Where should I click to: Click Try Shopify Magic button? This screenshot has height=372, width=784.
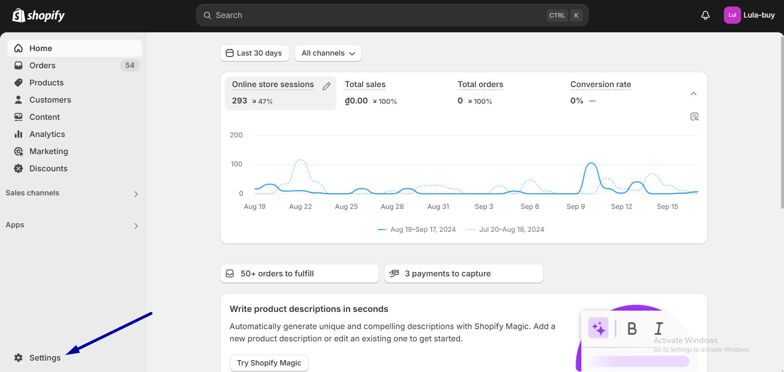tap(269, 363)
